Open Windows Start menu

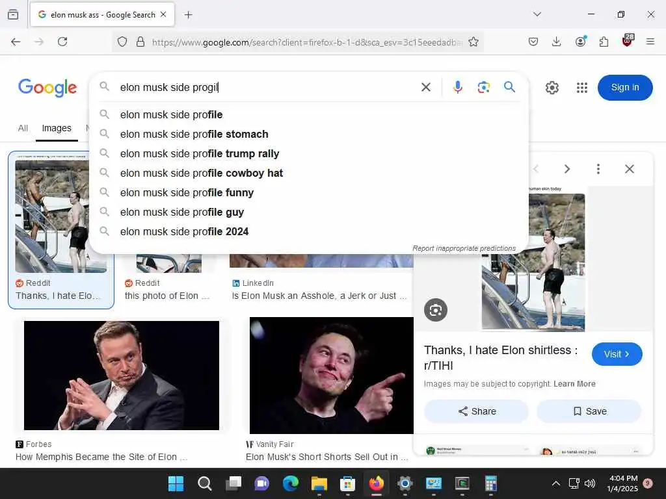[x=176, y=483]
